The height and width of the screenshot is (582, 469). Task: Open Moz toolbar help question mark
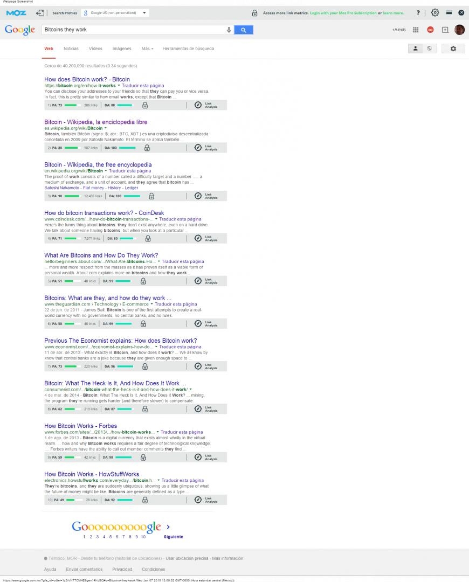[418, 12]
